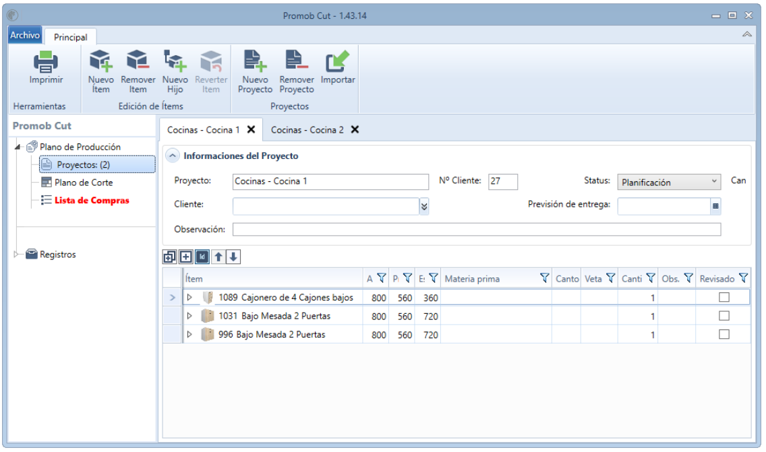Screen dimensions: 766x452
Task: Click the Previsión de entrega date field
Action: click(664, 206)
